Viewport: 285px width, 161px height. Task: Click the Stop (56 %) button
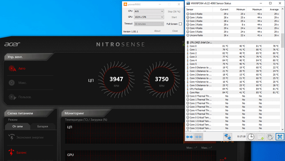[x=174, y=11]
